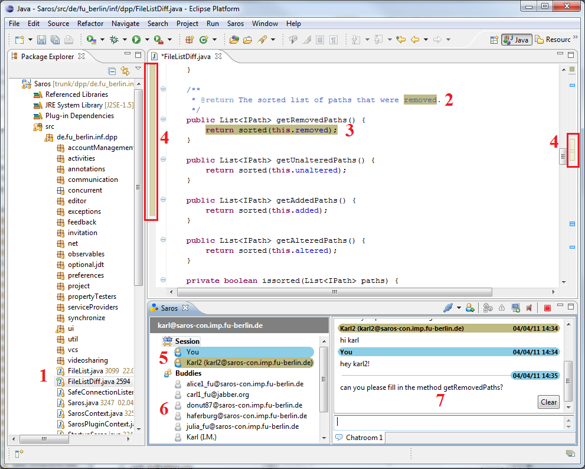Click the Saros Connect plug icon
The image size is (585, 469).
tap(448, 308)
